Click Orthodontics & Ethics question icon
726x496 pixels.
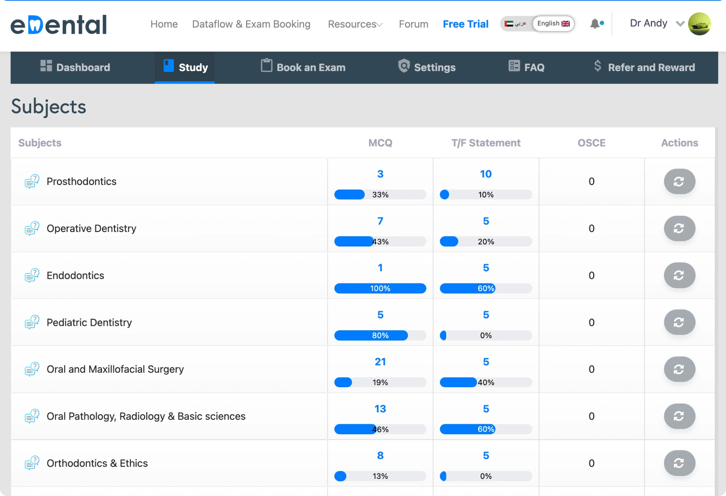coord(32,463)
